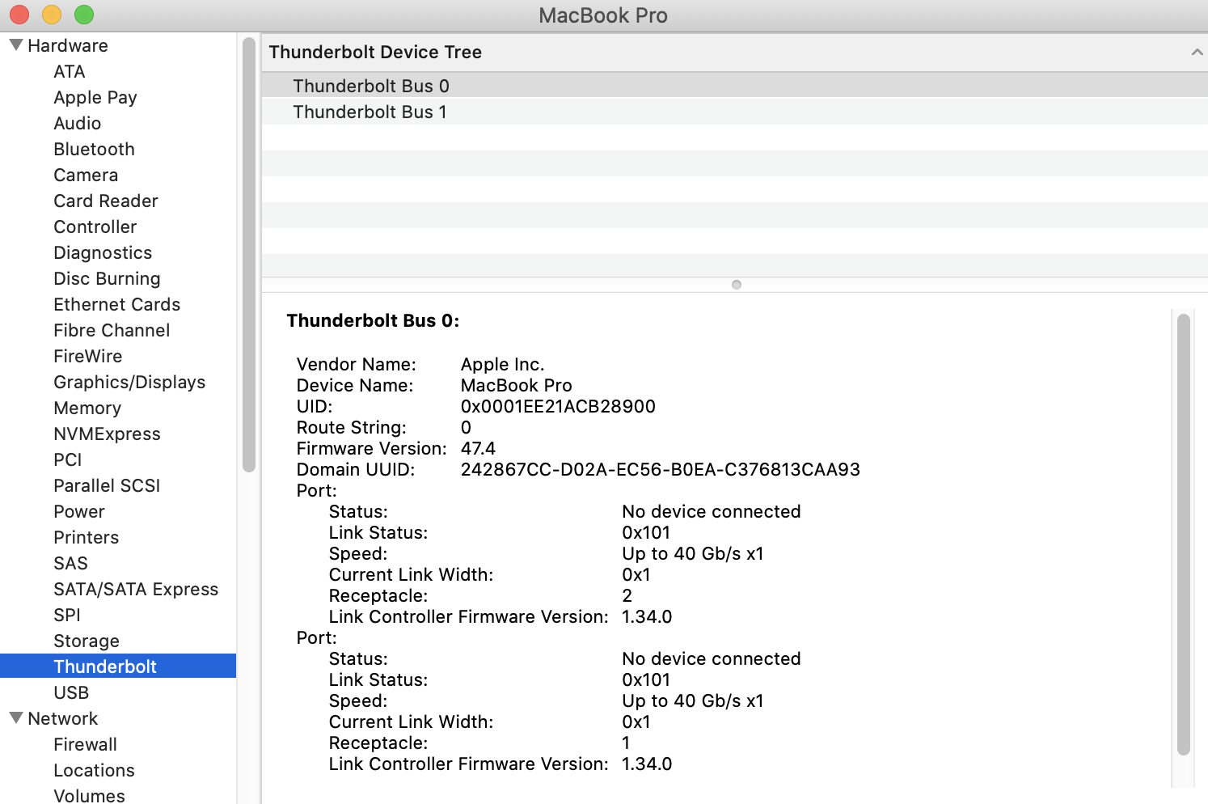Minimize the window with yellow button
Viewport: 1208px width, 804px height.
[x=52, y=15]
